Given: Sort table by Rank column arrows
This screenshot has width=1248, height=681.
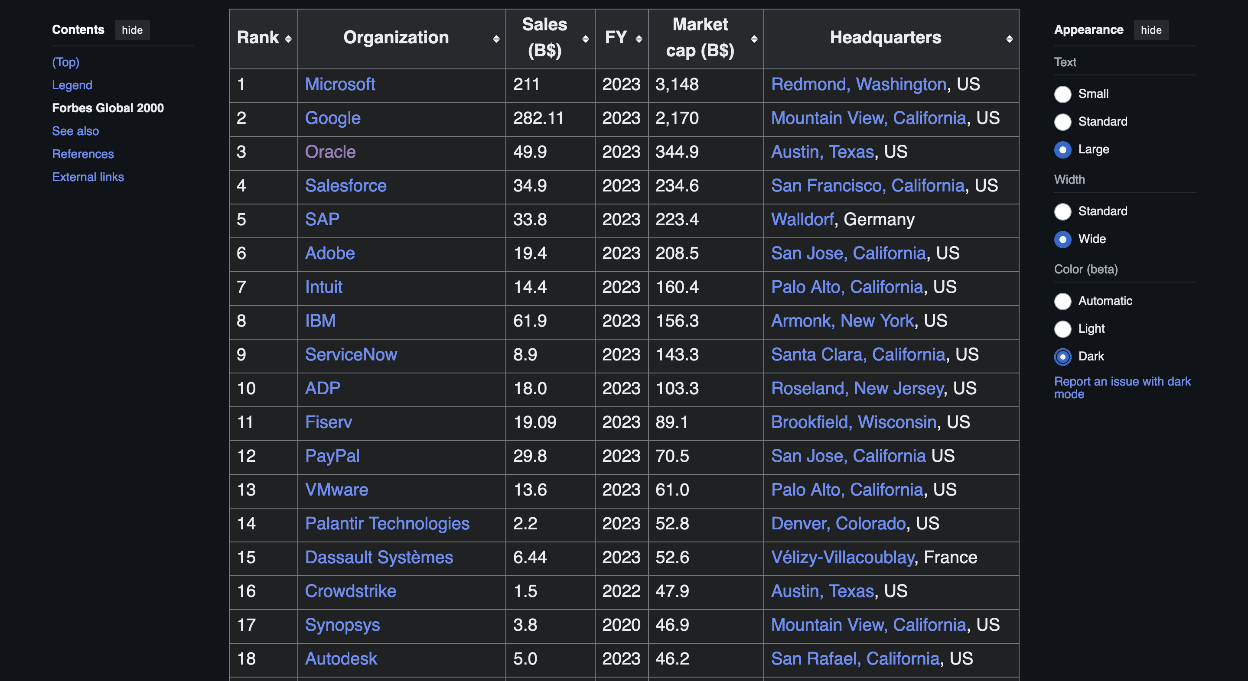Looking at the screenshot, I should click(x=288, y=39).
